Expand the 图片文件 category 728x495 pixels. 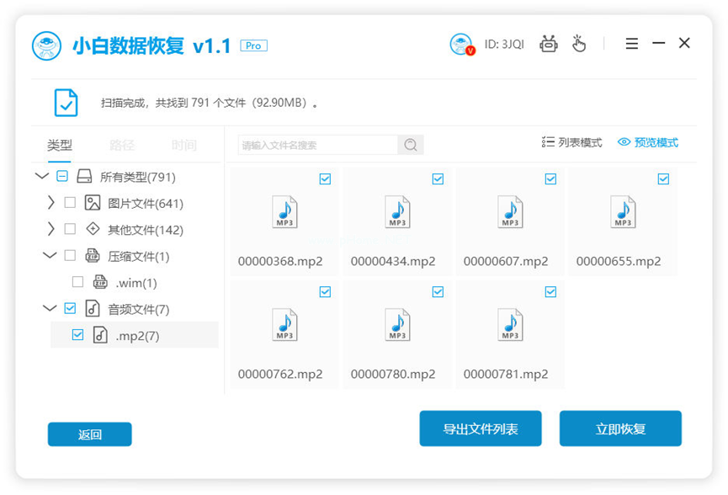[x=50, y=202]
